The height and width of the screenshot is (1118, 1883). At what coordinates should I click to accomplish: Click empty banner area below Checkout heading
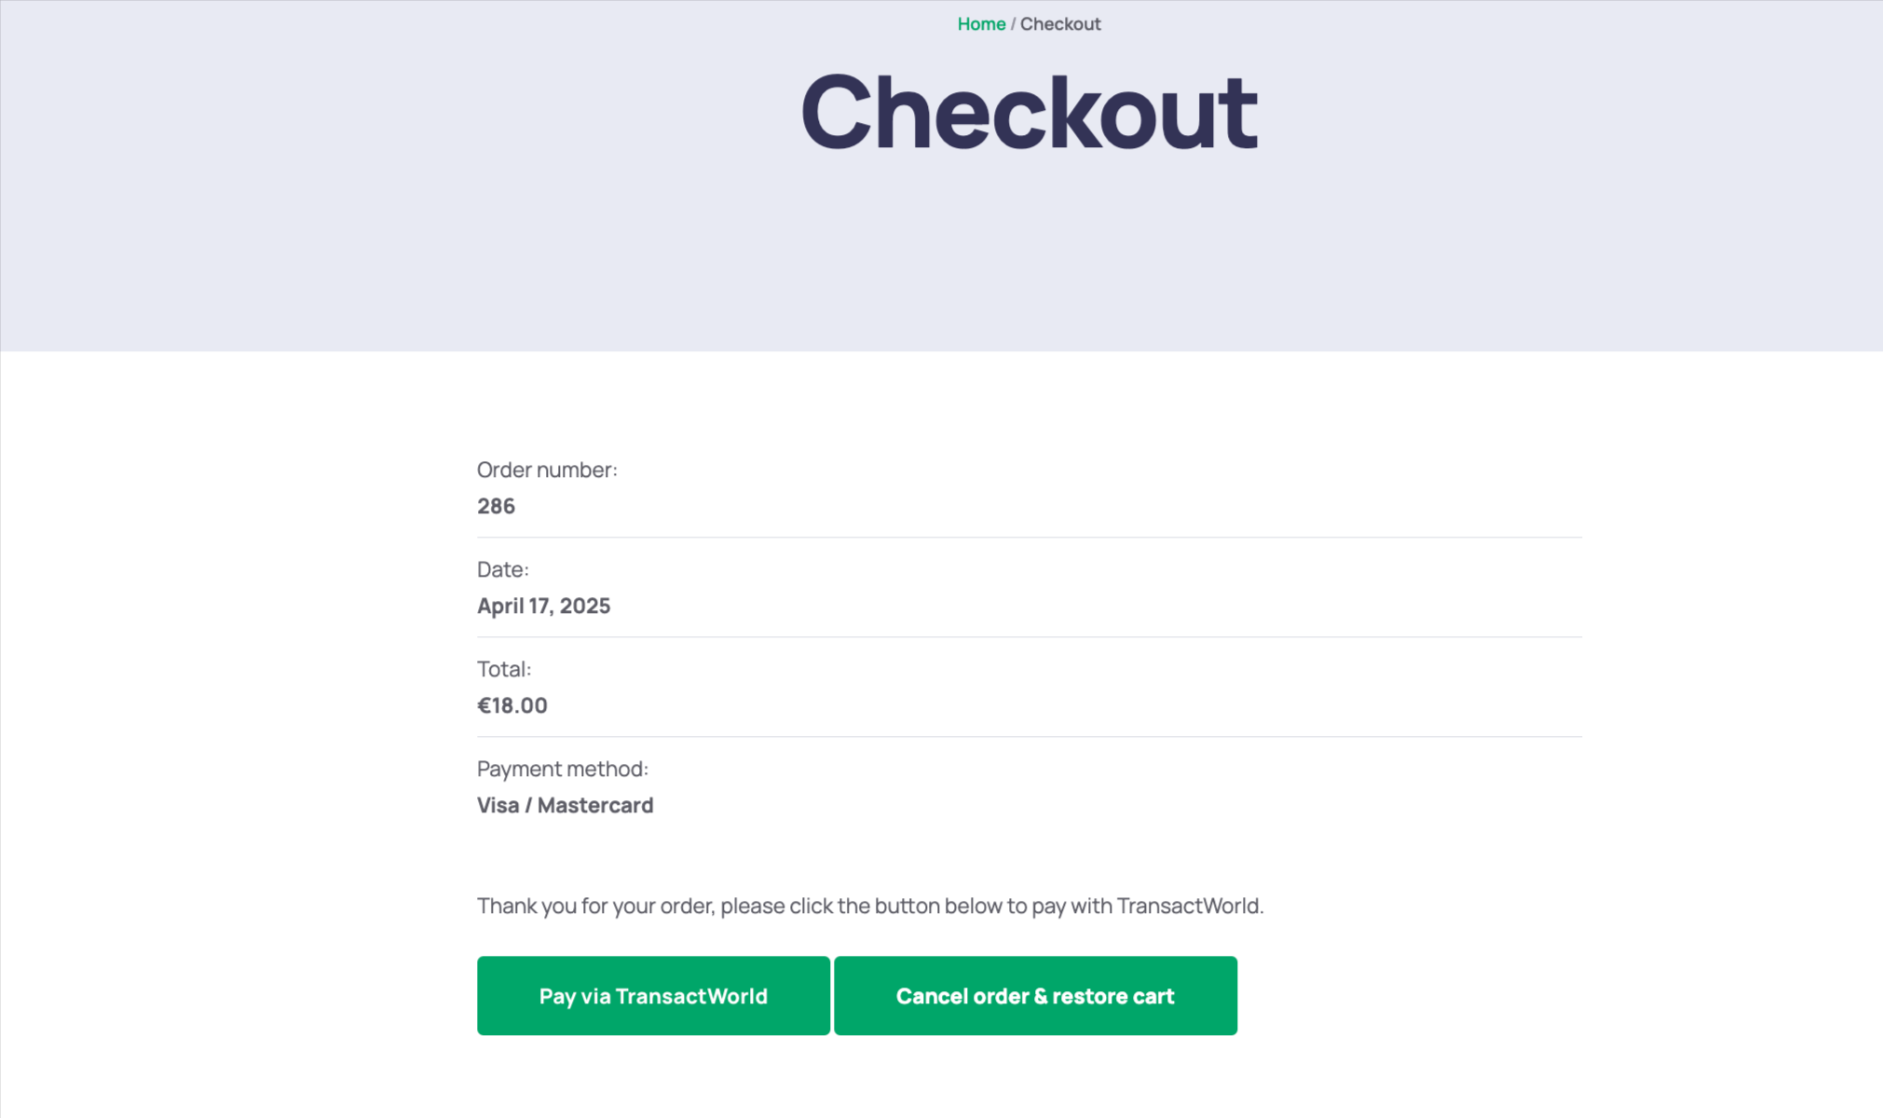(x=1029, y=261)
